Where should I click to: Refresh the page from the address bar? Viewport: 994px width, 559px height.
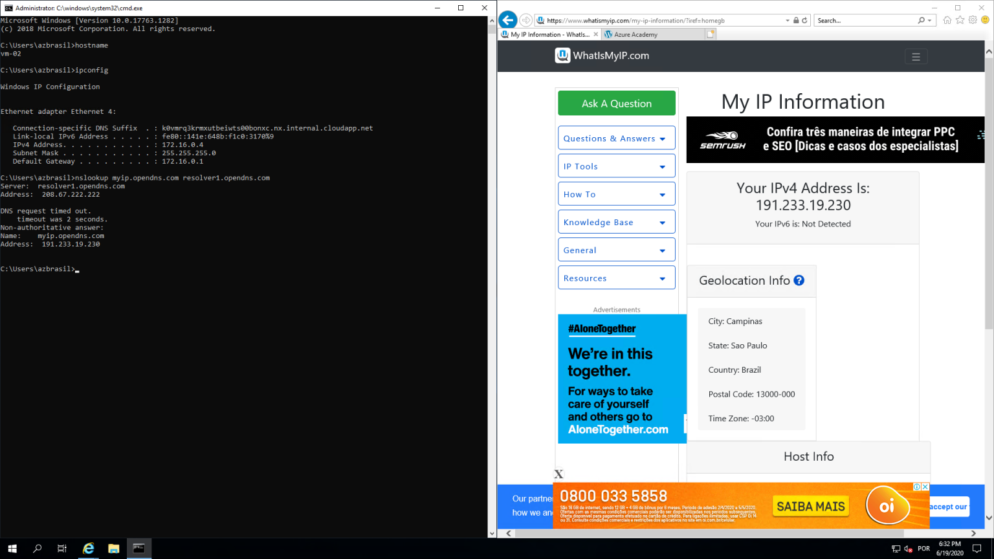click(x=806, y=20)
